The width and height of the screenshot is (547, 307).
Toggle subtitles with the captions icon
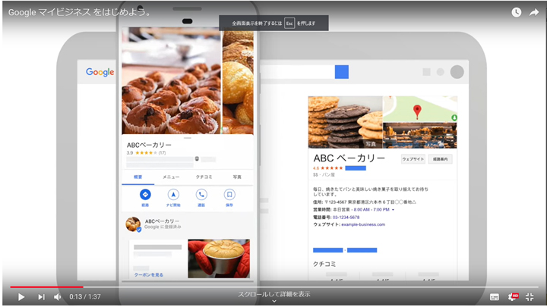[495, 297]
